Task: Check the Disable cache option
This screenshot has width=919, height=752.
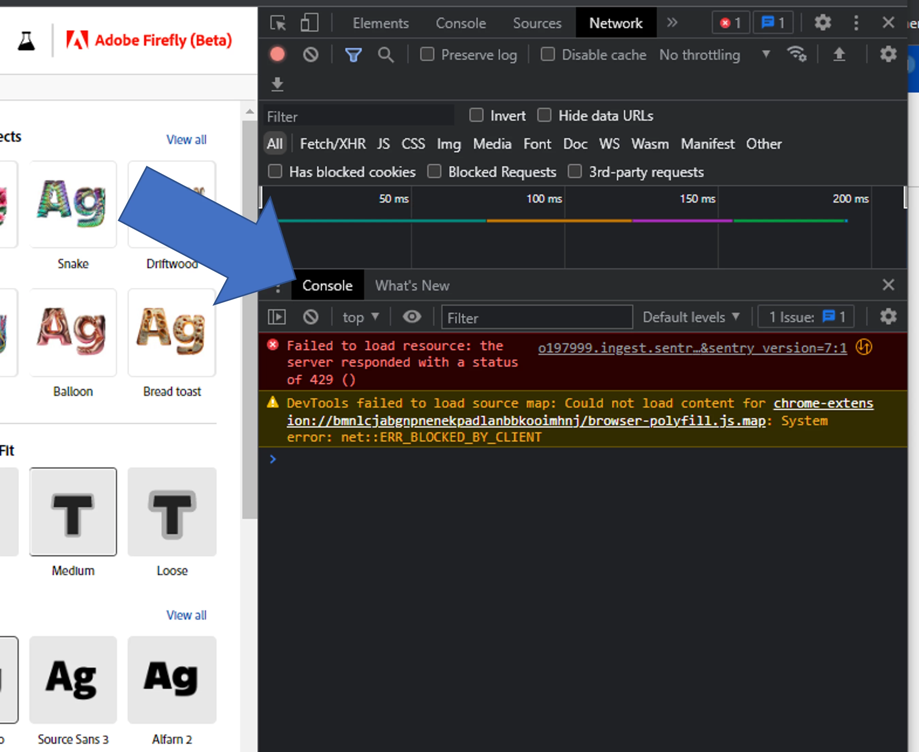Action: [548, 55]
